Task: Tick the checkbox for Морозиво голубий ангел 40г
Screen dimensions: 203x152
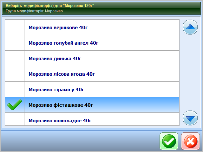Action: tap(15, 43)
